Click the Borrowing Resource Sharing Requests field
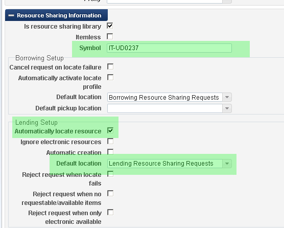 point(165,97)
